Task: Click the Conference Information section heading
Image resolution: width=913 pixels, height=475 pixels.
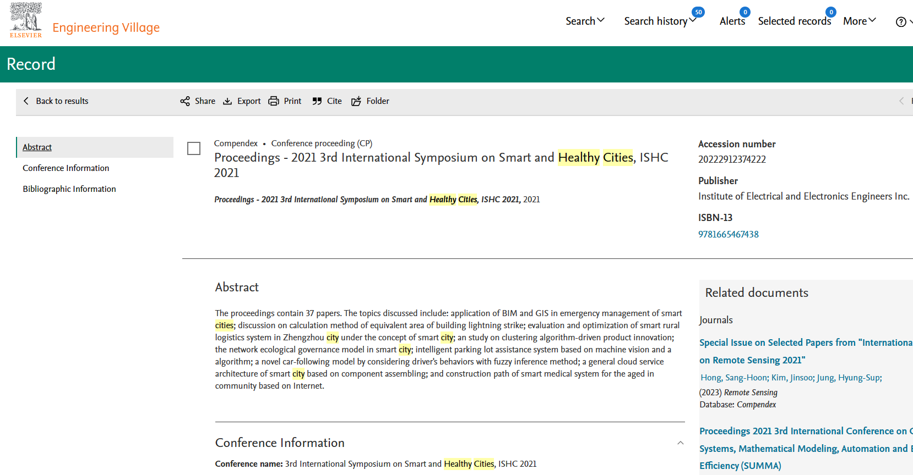Action: point(280,443)
